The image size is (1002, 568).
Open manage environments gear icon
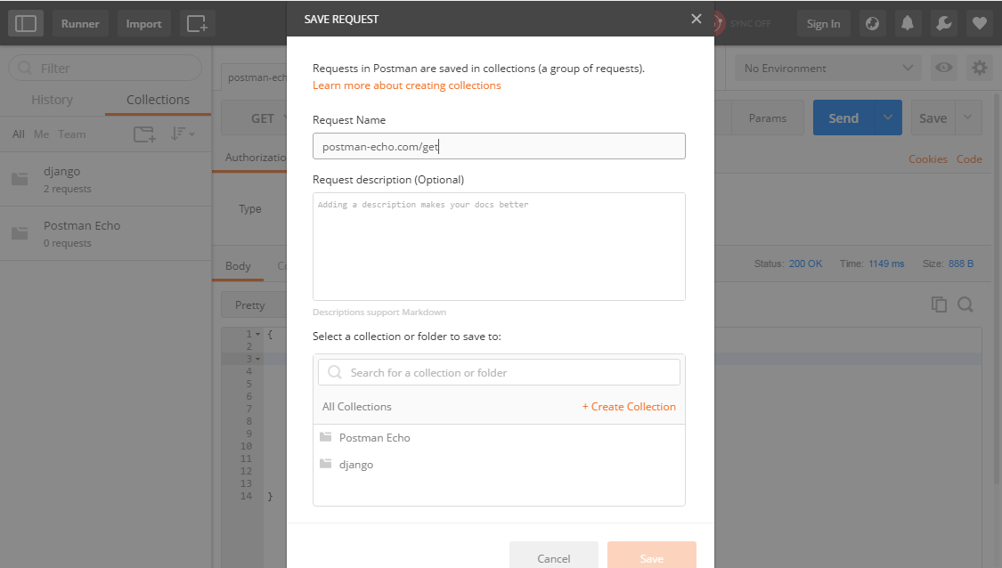pos(979,68)
